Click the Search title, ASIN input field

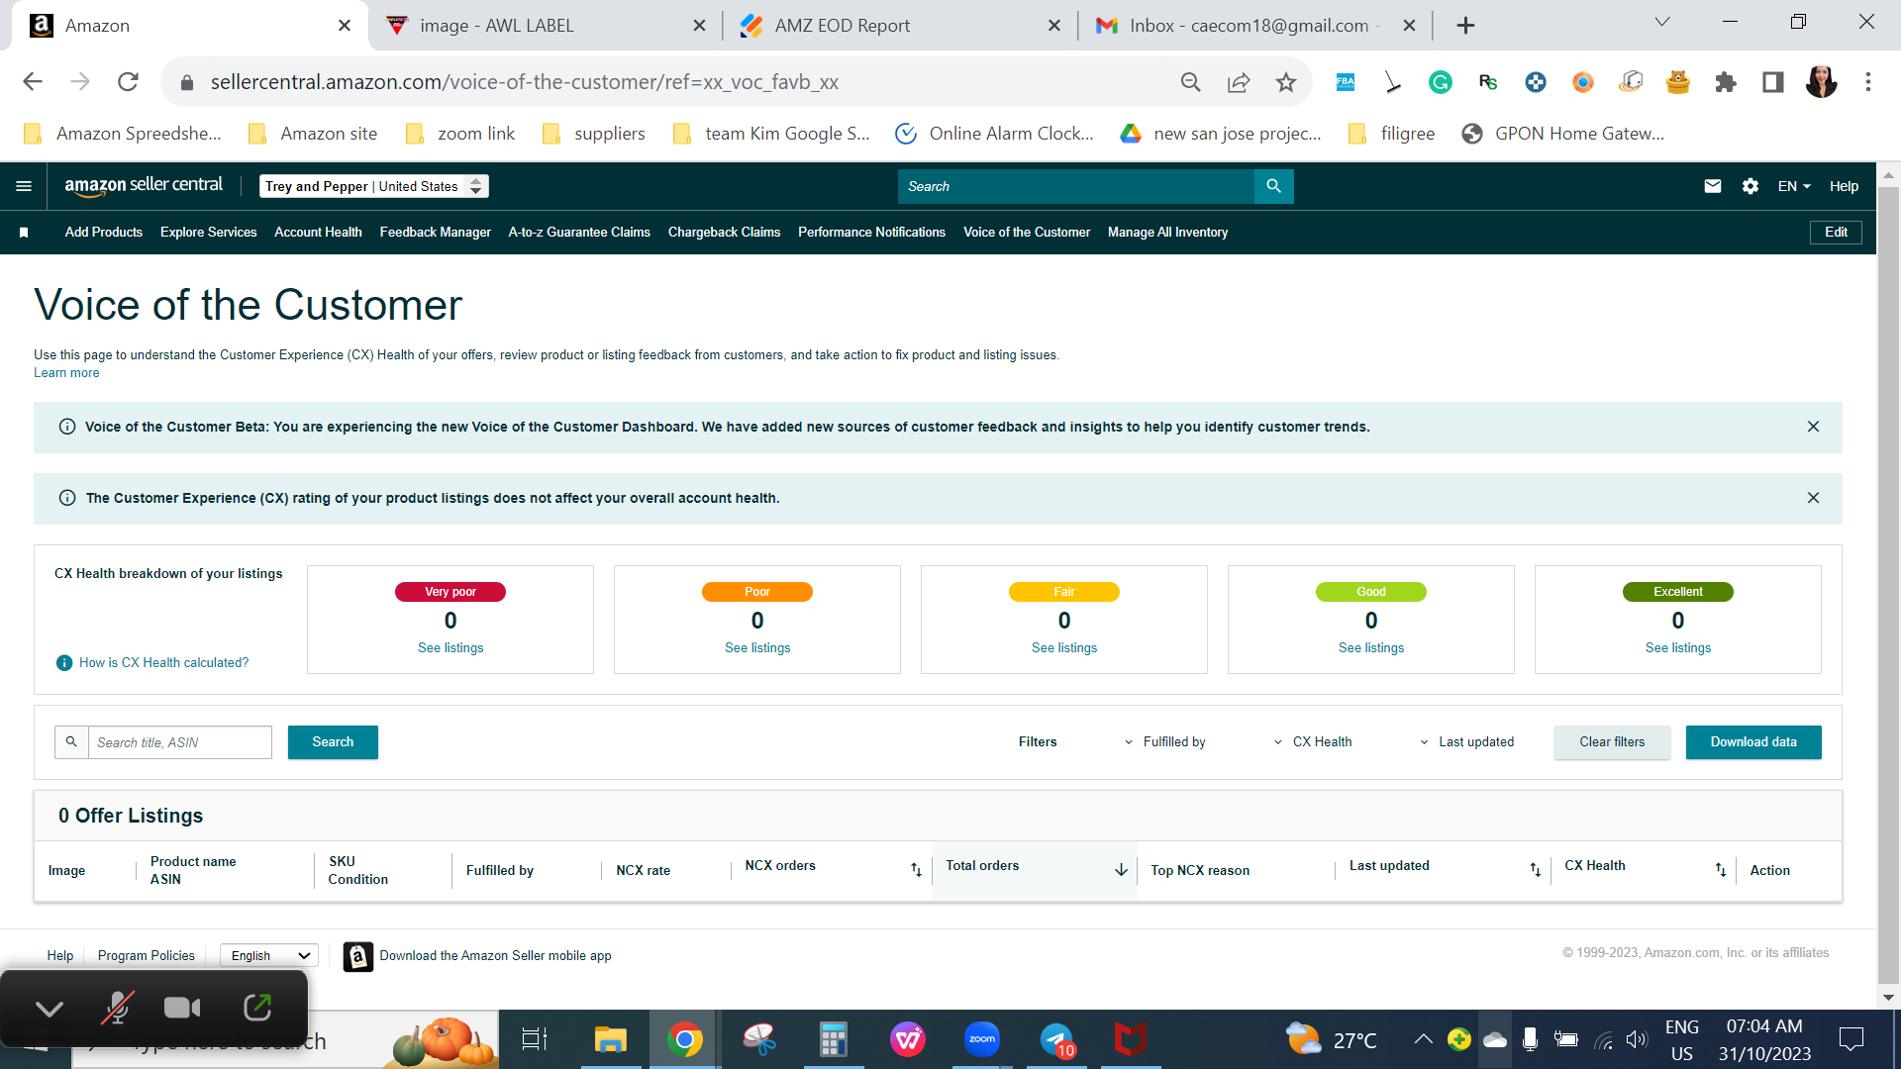click(180, 742)
